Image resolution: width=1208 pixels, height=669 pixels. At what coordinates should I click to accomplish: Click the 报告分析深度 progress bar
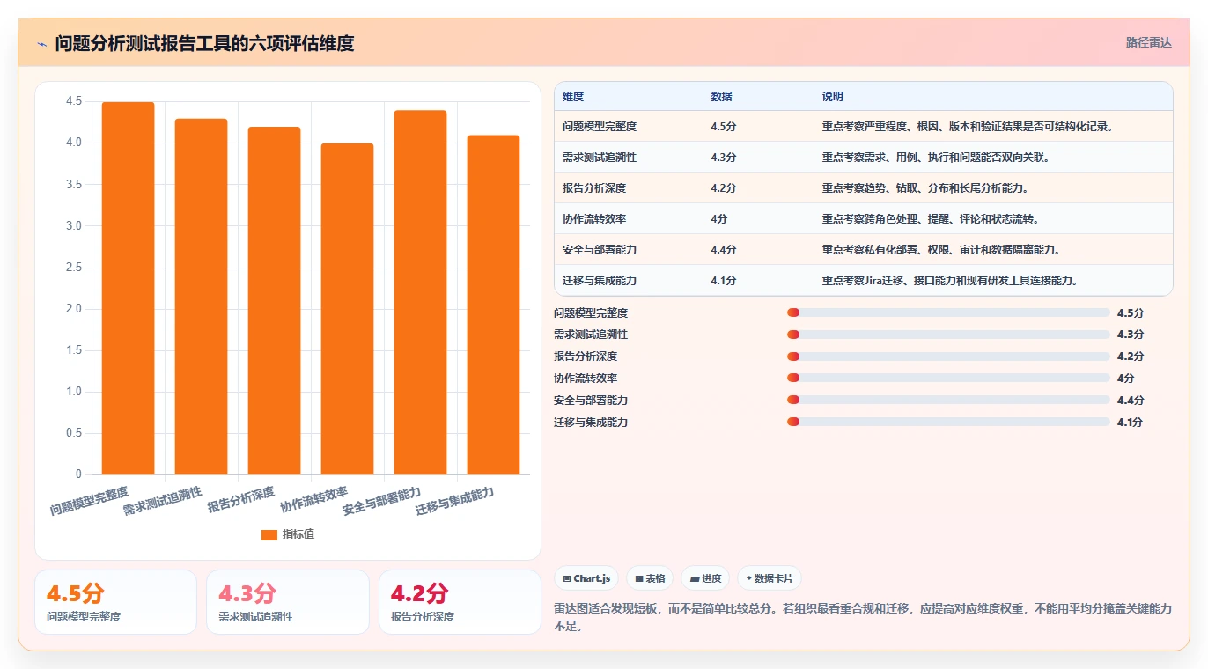tap(948, 357)
